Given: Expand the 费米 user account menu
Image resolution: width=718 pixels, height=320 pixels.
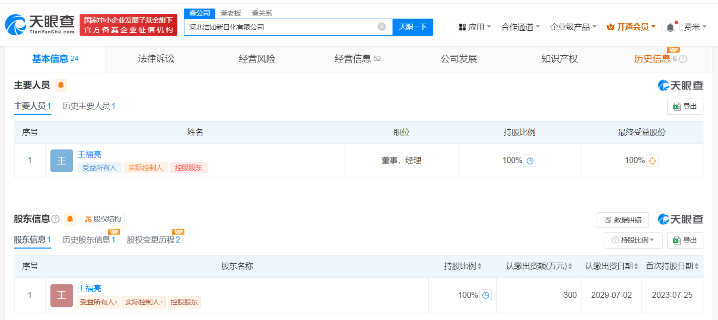Looking at the screenshot, I should click(695, 27).
